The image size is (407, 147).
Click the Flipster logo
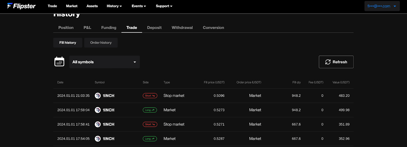coord(21,6)
